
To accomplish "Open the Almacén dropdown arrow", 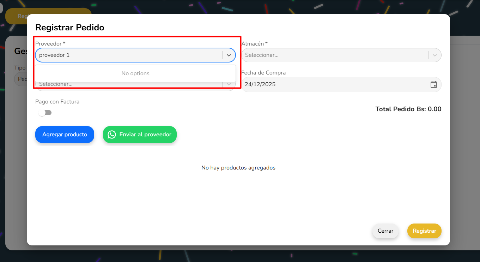I will (x=435, y=55).
